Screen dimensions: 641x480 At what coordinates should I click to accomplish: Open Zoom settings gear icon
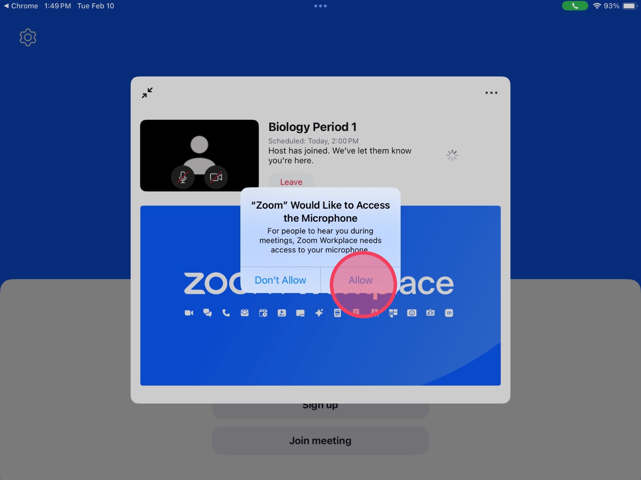[28, 37]
